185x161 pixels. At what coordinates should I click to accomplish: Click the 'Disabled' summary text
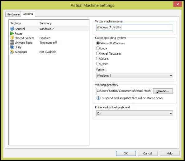pyautogui.click(x=45, y=38)
